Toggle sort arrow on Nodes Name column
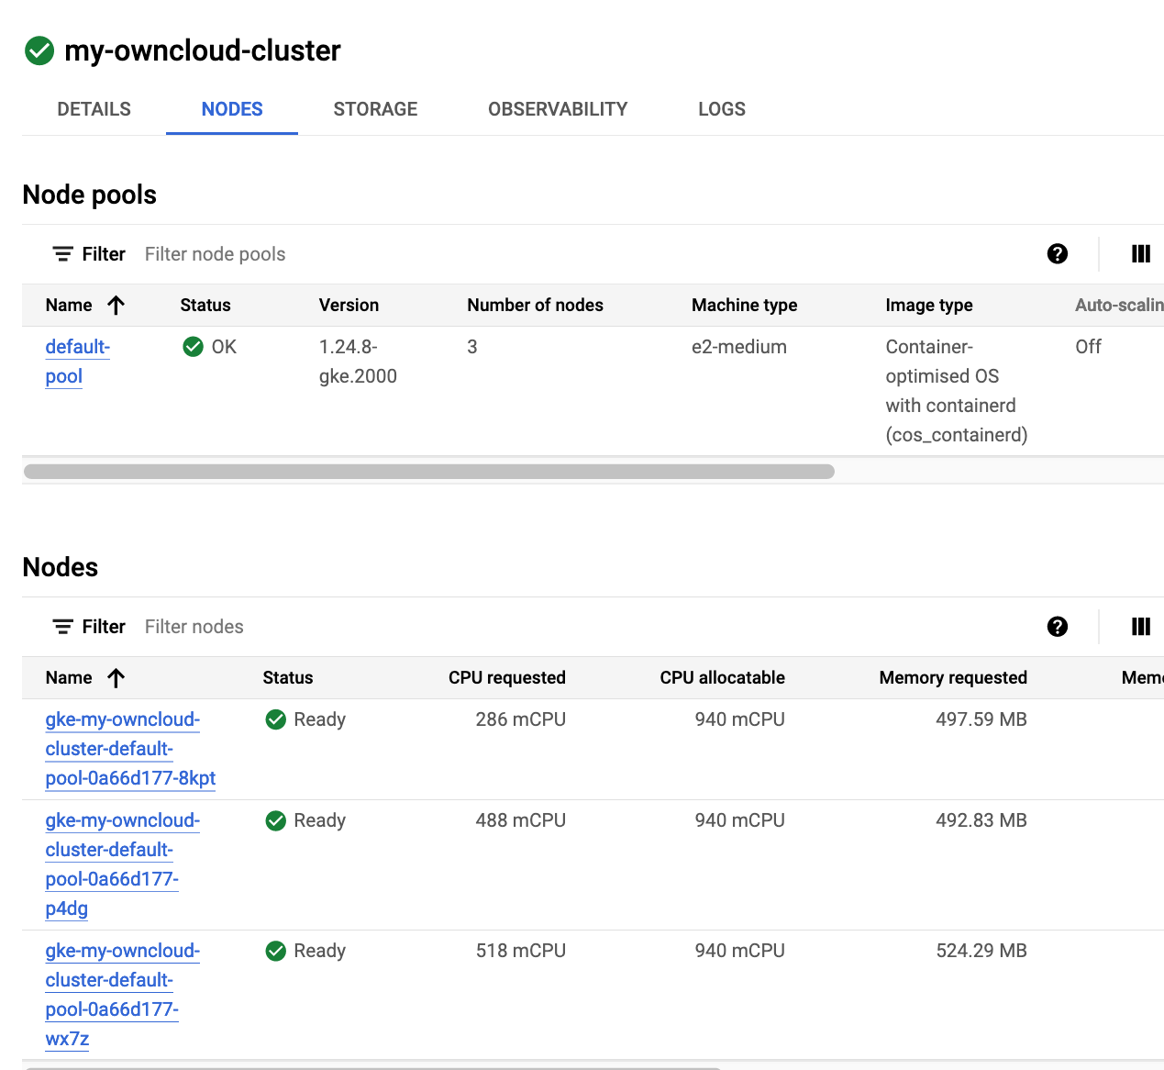Viewport: 1164px width, 1070px height. (x=116, y=678)
